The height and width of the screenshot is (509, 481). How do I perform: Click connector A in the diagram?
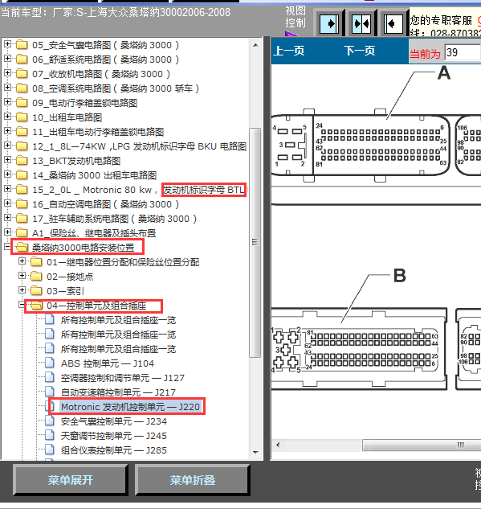pyautogui.click(x=361, y=145)
